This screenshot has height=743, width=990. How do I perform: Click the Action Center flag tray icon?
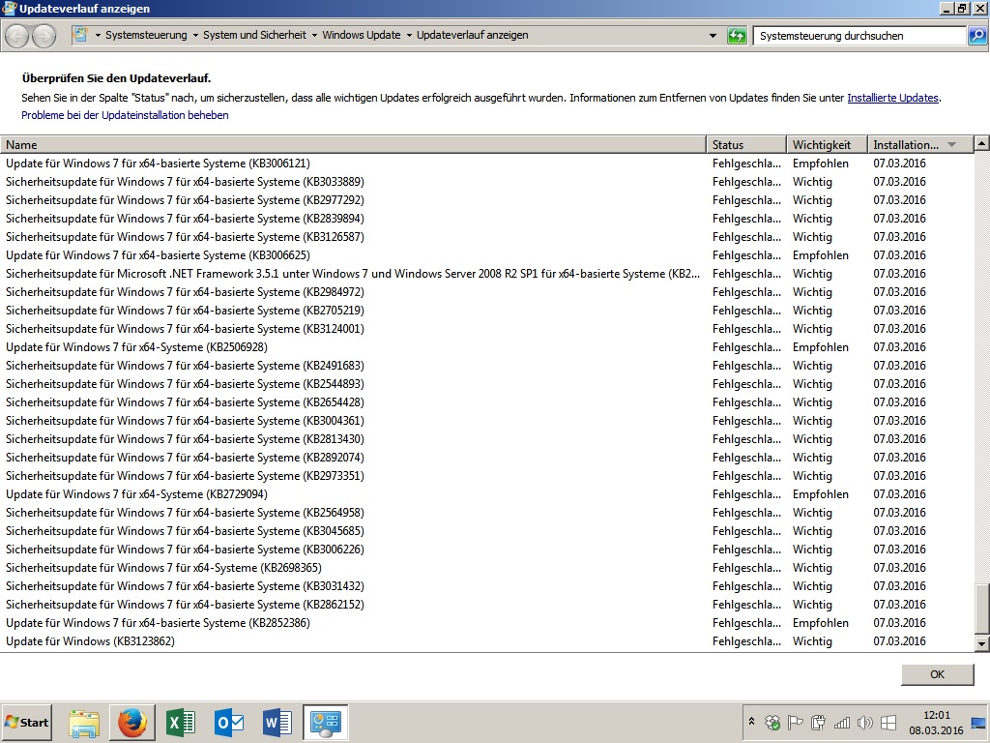pyautogui.click(x=796, y=722)
